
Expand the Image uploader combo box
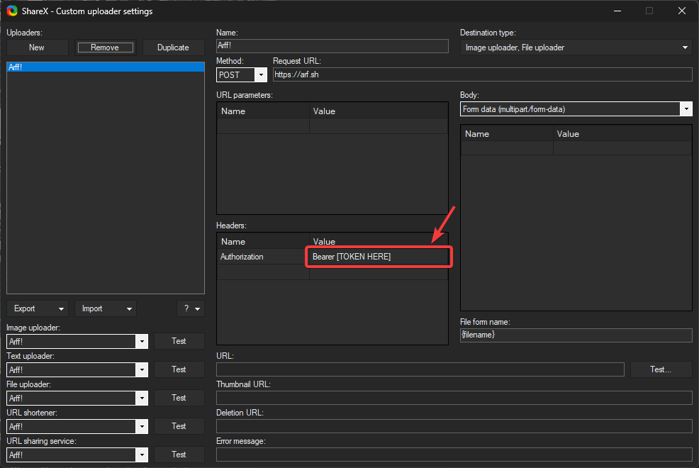(142, 341)
